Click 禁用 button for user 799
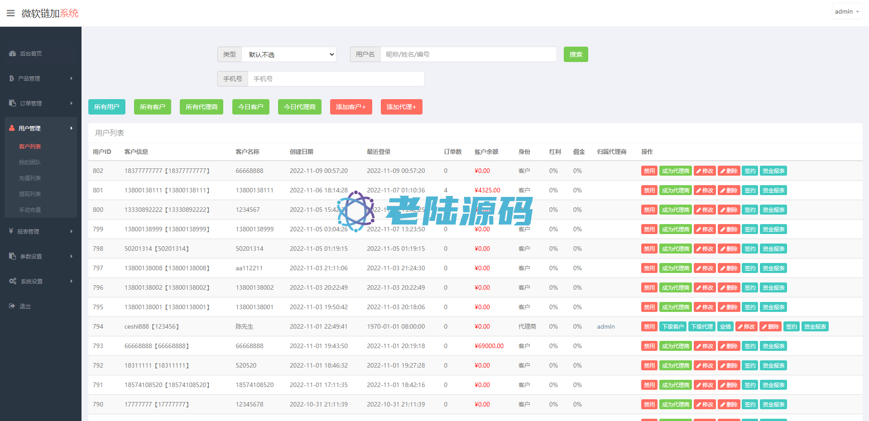869x421 pixels. [x=649, y=229]
